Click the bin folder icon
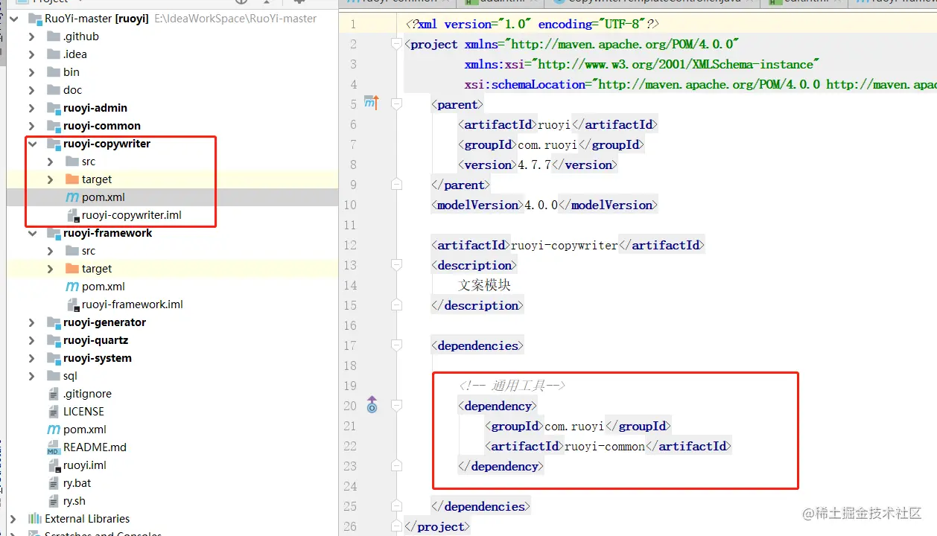Screen dimensions: 937x536 [x=53, y=72]
